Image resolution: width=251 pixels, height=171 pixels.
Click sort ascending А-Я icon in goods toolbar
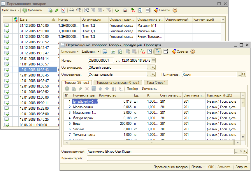114,89
